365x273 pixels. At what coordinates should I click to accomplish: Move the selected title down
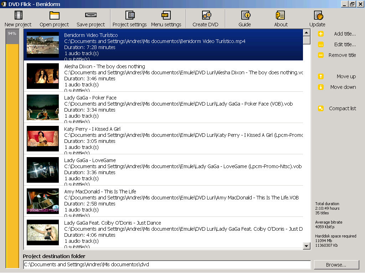pos(337,87)
